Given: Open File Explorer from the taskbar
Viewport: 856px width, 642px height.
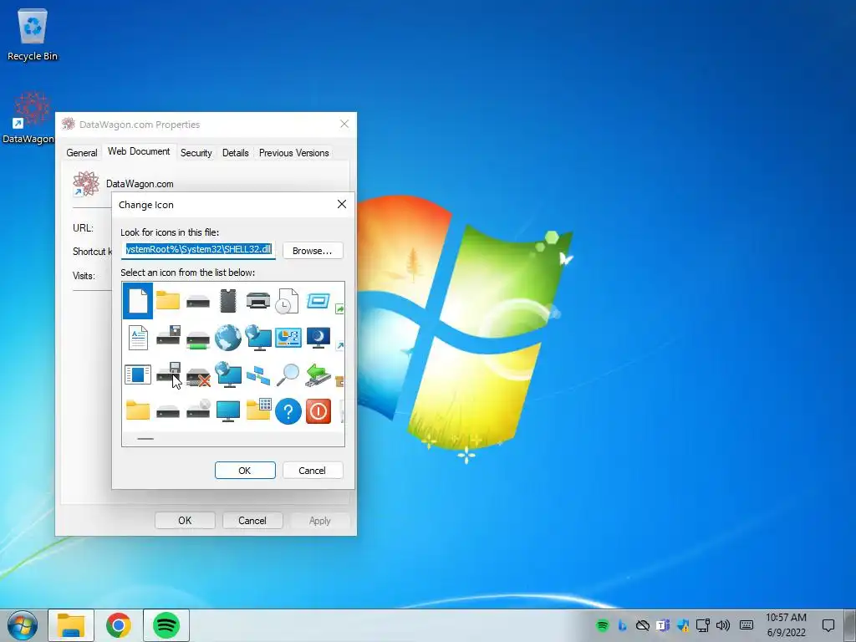Looking at the screenshot, I should point(71,625).
